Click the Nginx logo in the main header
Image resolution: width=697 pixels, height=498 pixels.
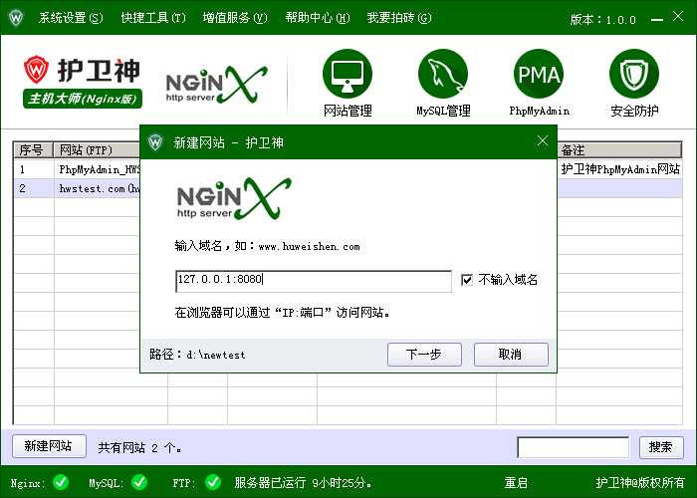point(216,85)
